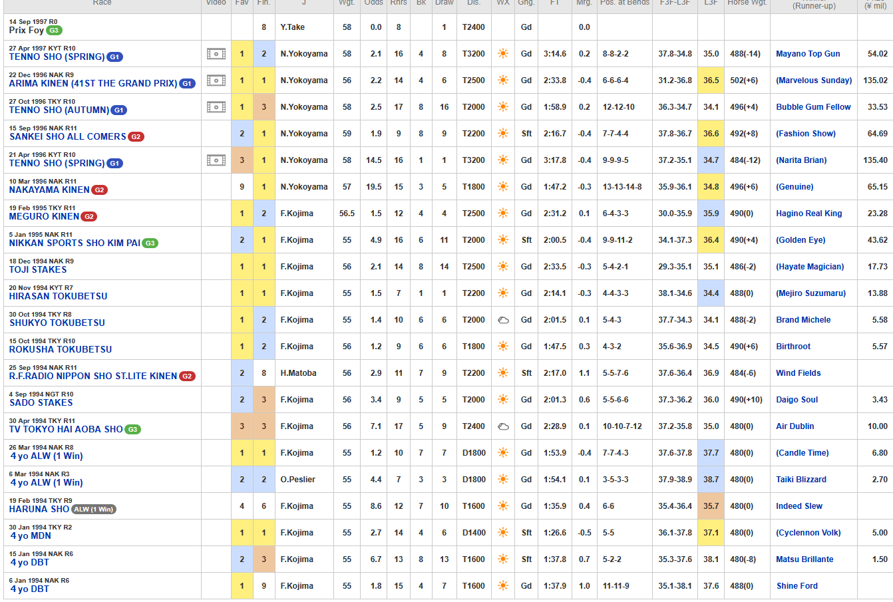Image resolution: width=893 pixels, height=602 pixels.
Task: View winner Indeed Slew
Action: click(x=799, y=506)
